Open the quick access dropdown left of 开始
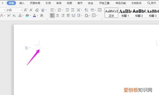This screenshot has width=159, height=95. click(3, 3)
